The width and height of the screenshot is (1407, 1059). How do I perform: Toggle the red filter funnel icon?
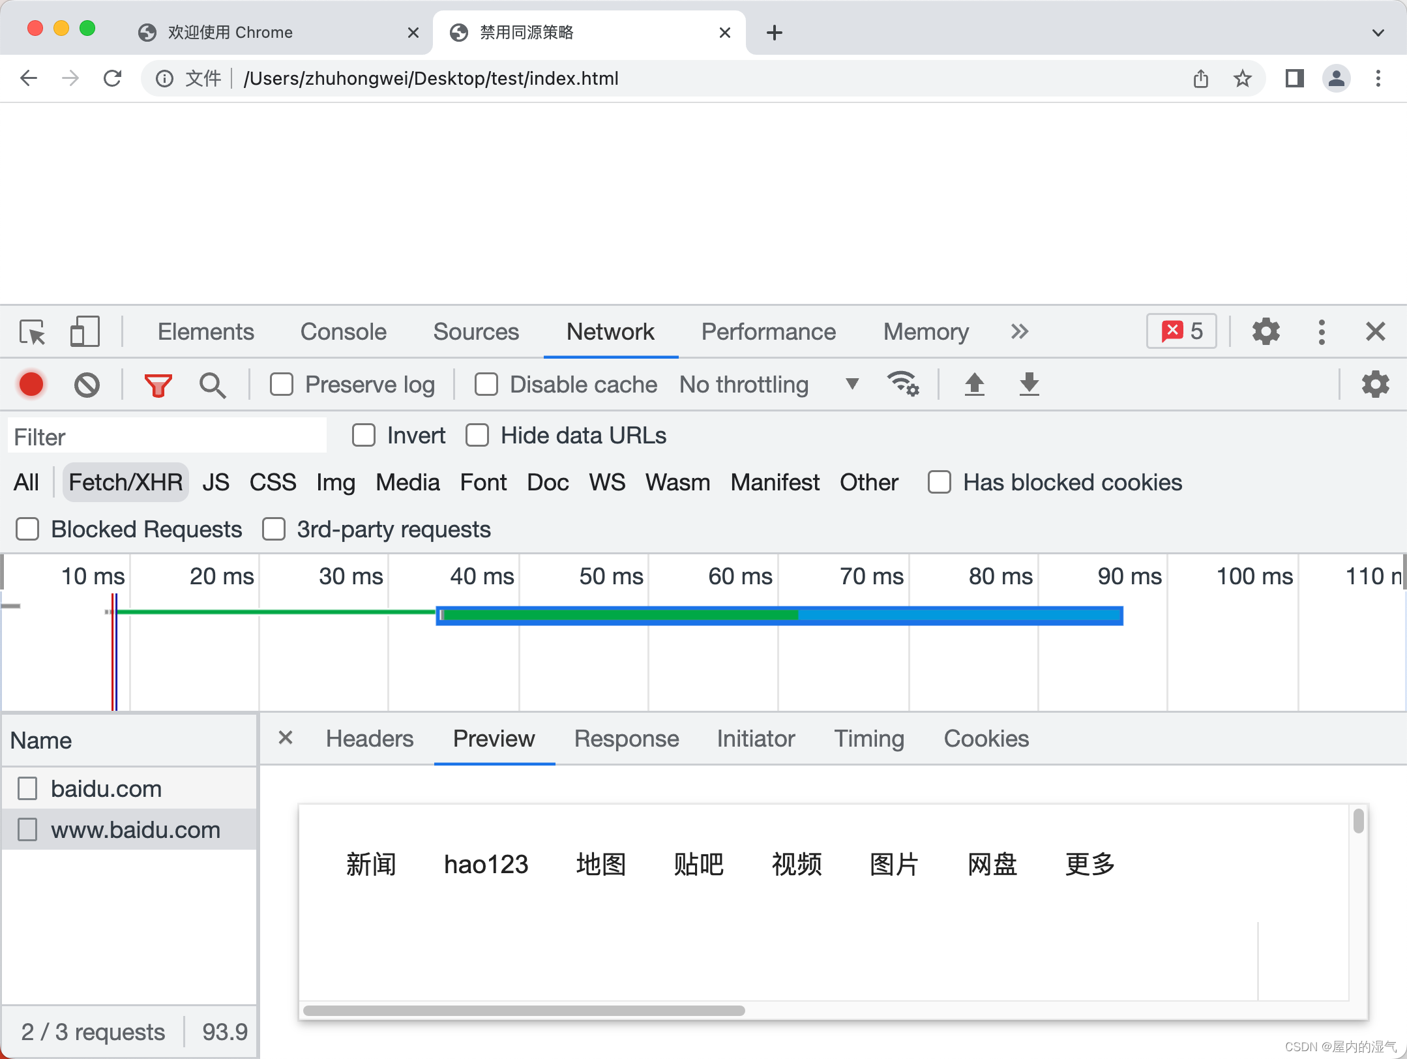(x=158, y=385)
